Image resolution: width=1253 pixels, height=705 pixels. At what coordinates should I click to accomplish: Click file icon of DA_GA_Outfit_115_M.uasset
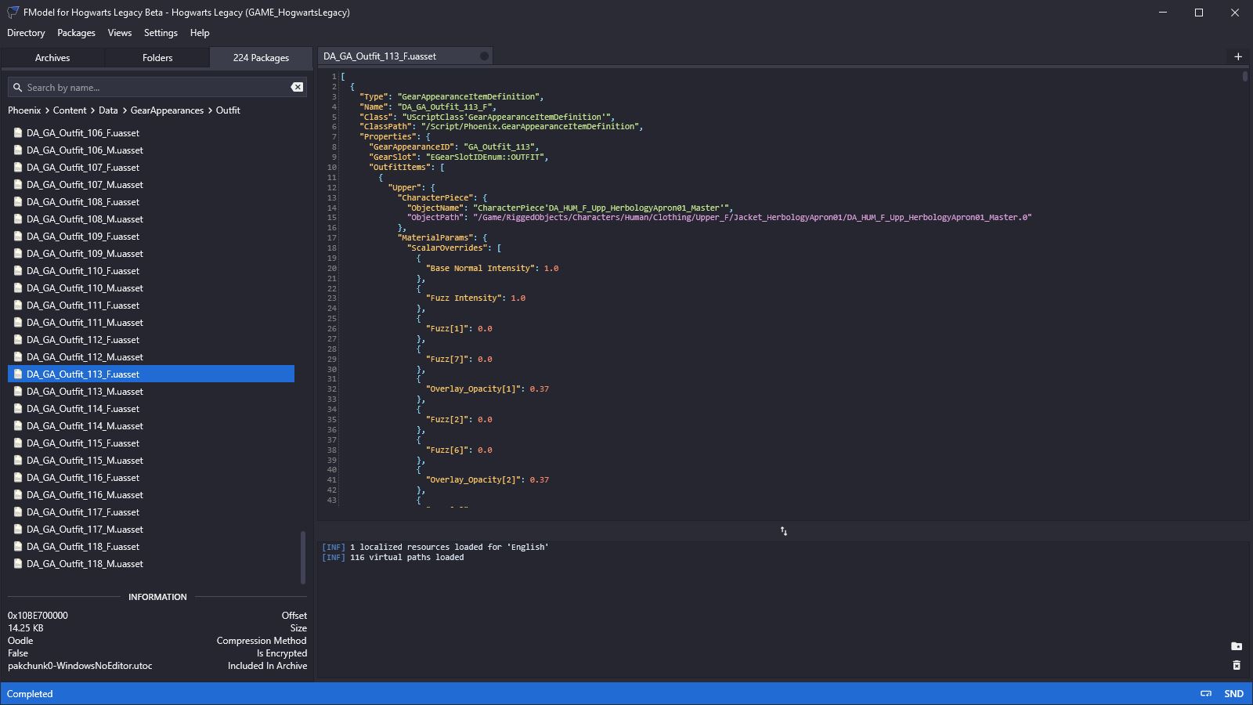(x=18, y=461)
